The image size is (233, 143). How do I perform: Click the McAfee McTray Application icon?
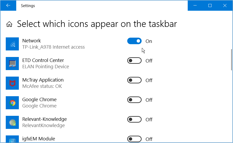pyautogui.click(x=12, y=83)
